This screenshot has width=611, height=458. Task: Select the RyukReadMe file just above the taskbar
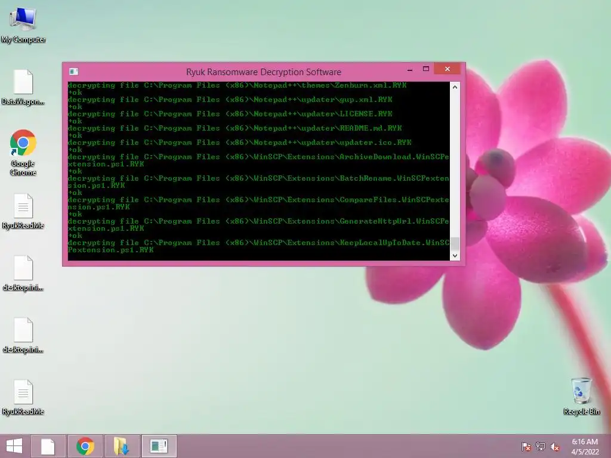[23, 398]
